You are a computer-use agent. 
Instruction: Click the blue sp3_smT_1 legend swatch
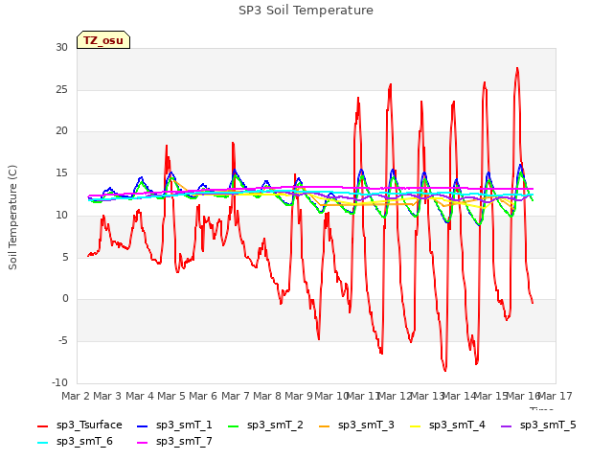point(143,425)
